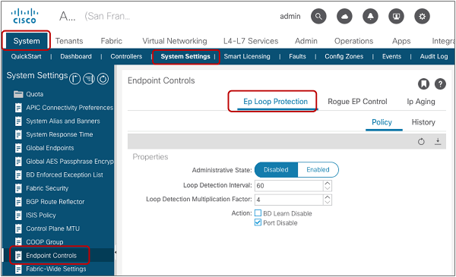This screenshot has height=277, width=456.
Task: Open Events submenu
Action: [391, 56]
